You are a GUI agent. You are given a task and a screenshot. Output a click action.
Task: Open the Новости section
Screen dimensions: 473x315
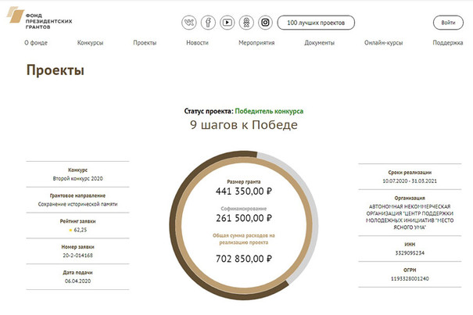coord(197,43)
